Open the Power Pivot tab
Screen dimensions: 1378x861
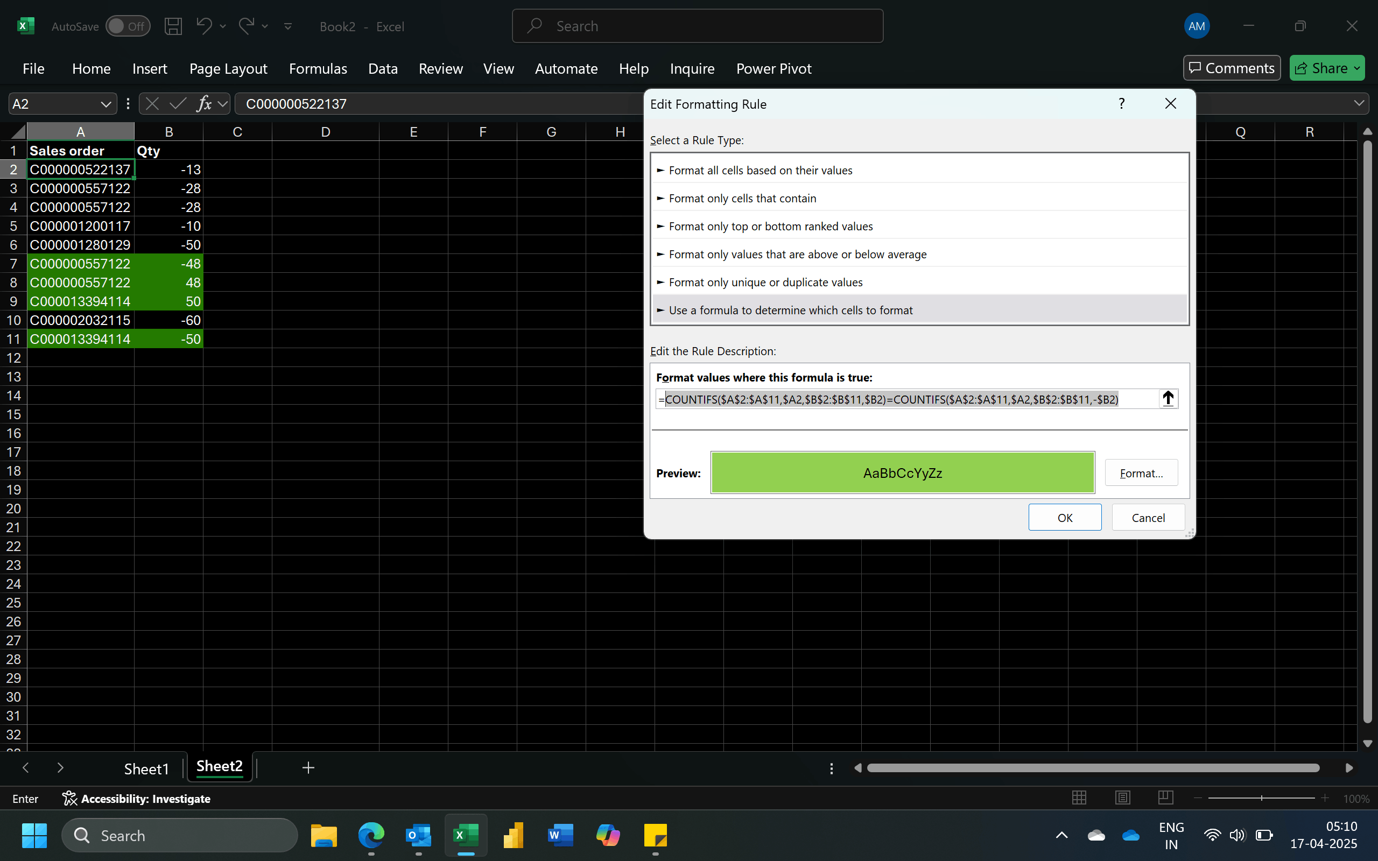click(774, 69)
